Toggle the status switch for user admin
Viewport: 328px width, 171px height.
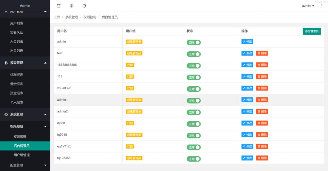[x=193, y=43]
